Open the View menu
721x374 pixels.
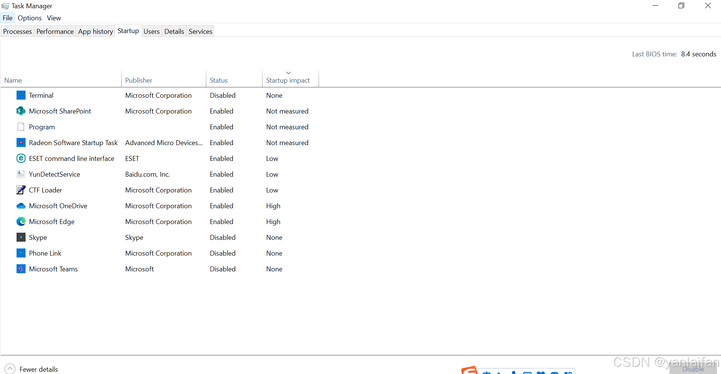click(54, 18)
